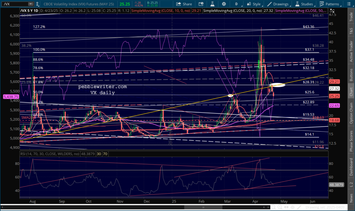Expand the Drawings menu
Screen dimensions: 355x211
[x=278, y=4]
